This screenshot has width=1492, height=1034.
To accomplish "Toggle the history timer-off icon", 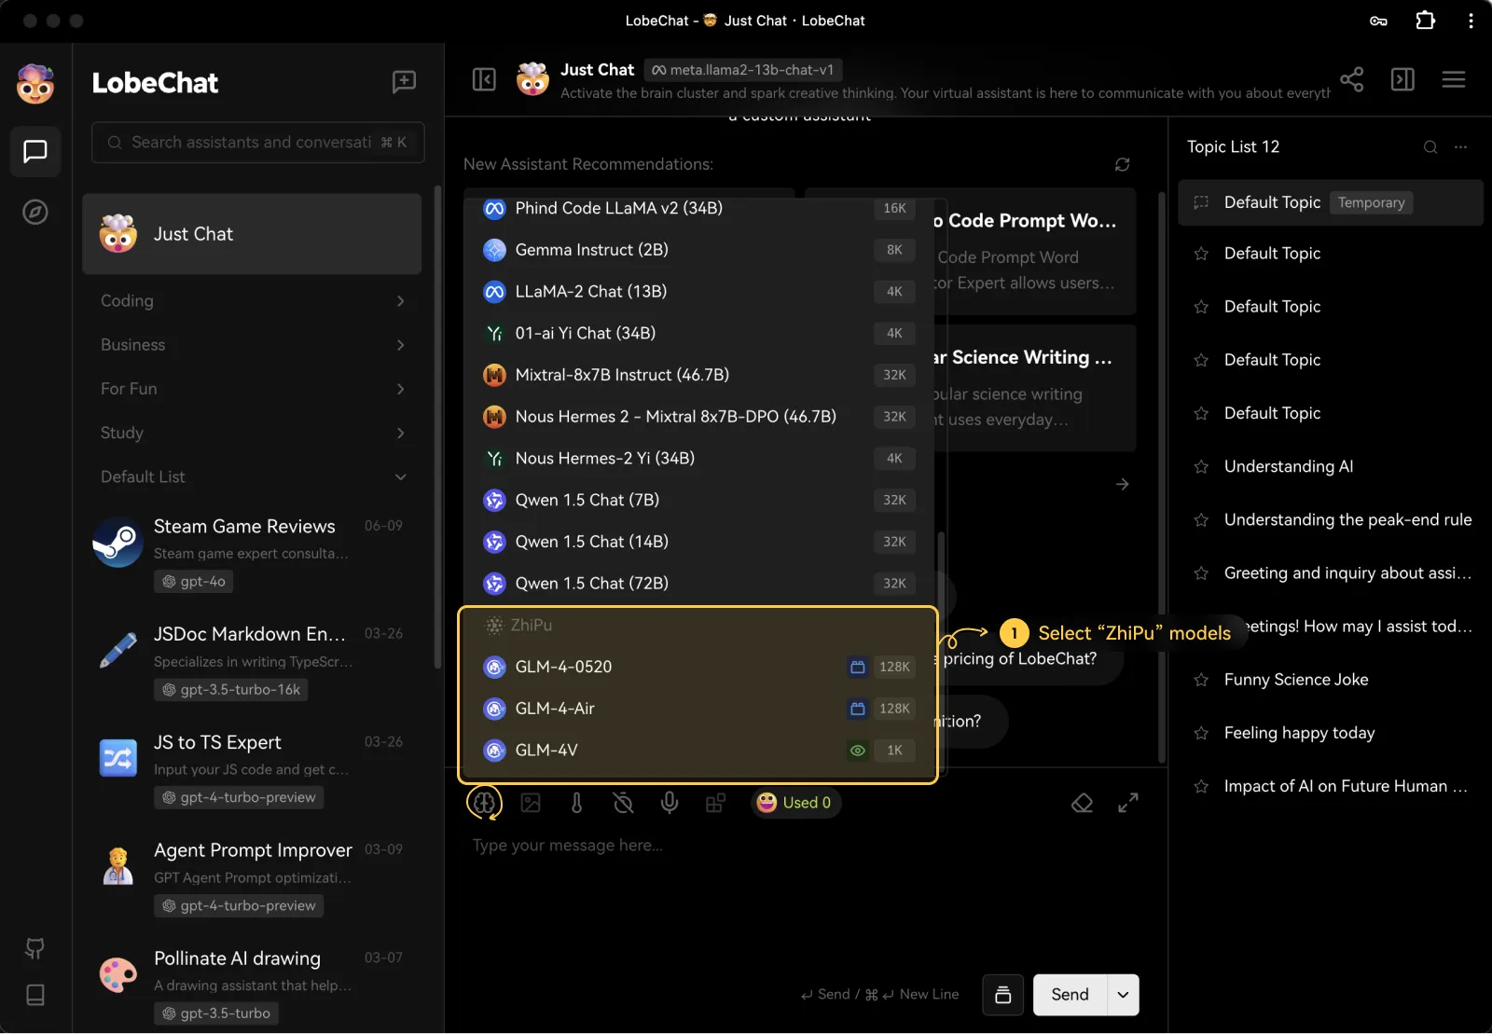I will tap(623, 803).
